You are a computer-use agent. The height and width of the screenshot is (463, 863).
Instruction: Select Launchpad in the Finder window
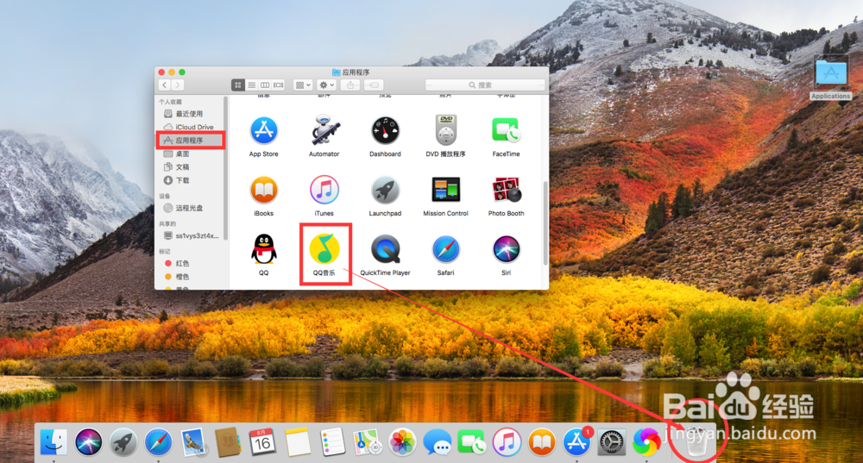385,191
